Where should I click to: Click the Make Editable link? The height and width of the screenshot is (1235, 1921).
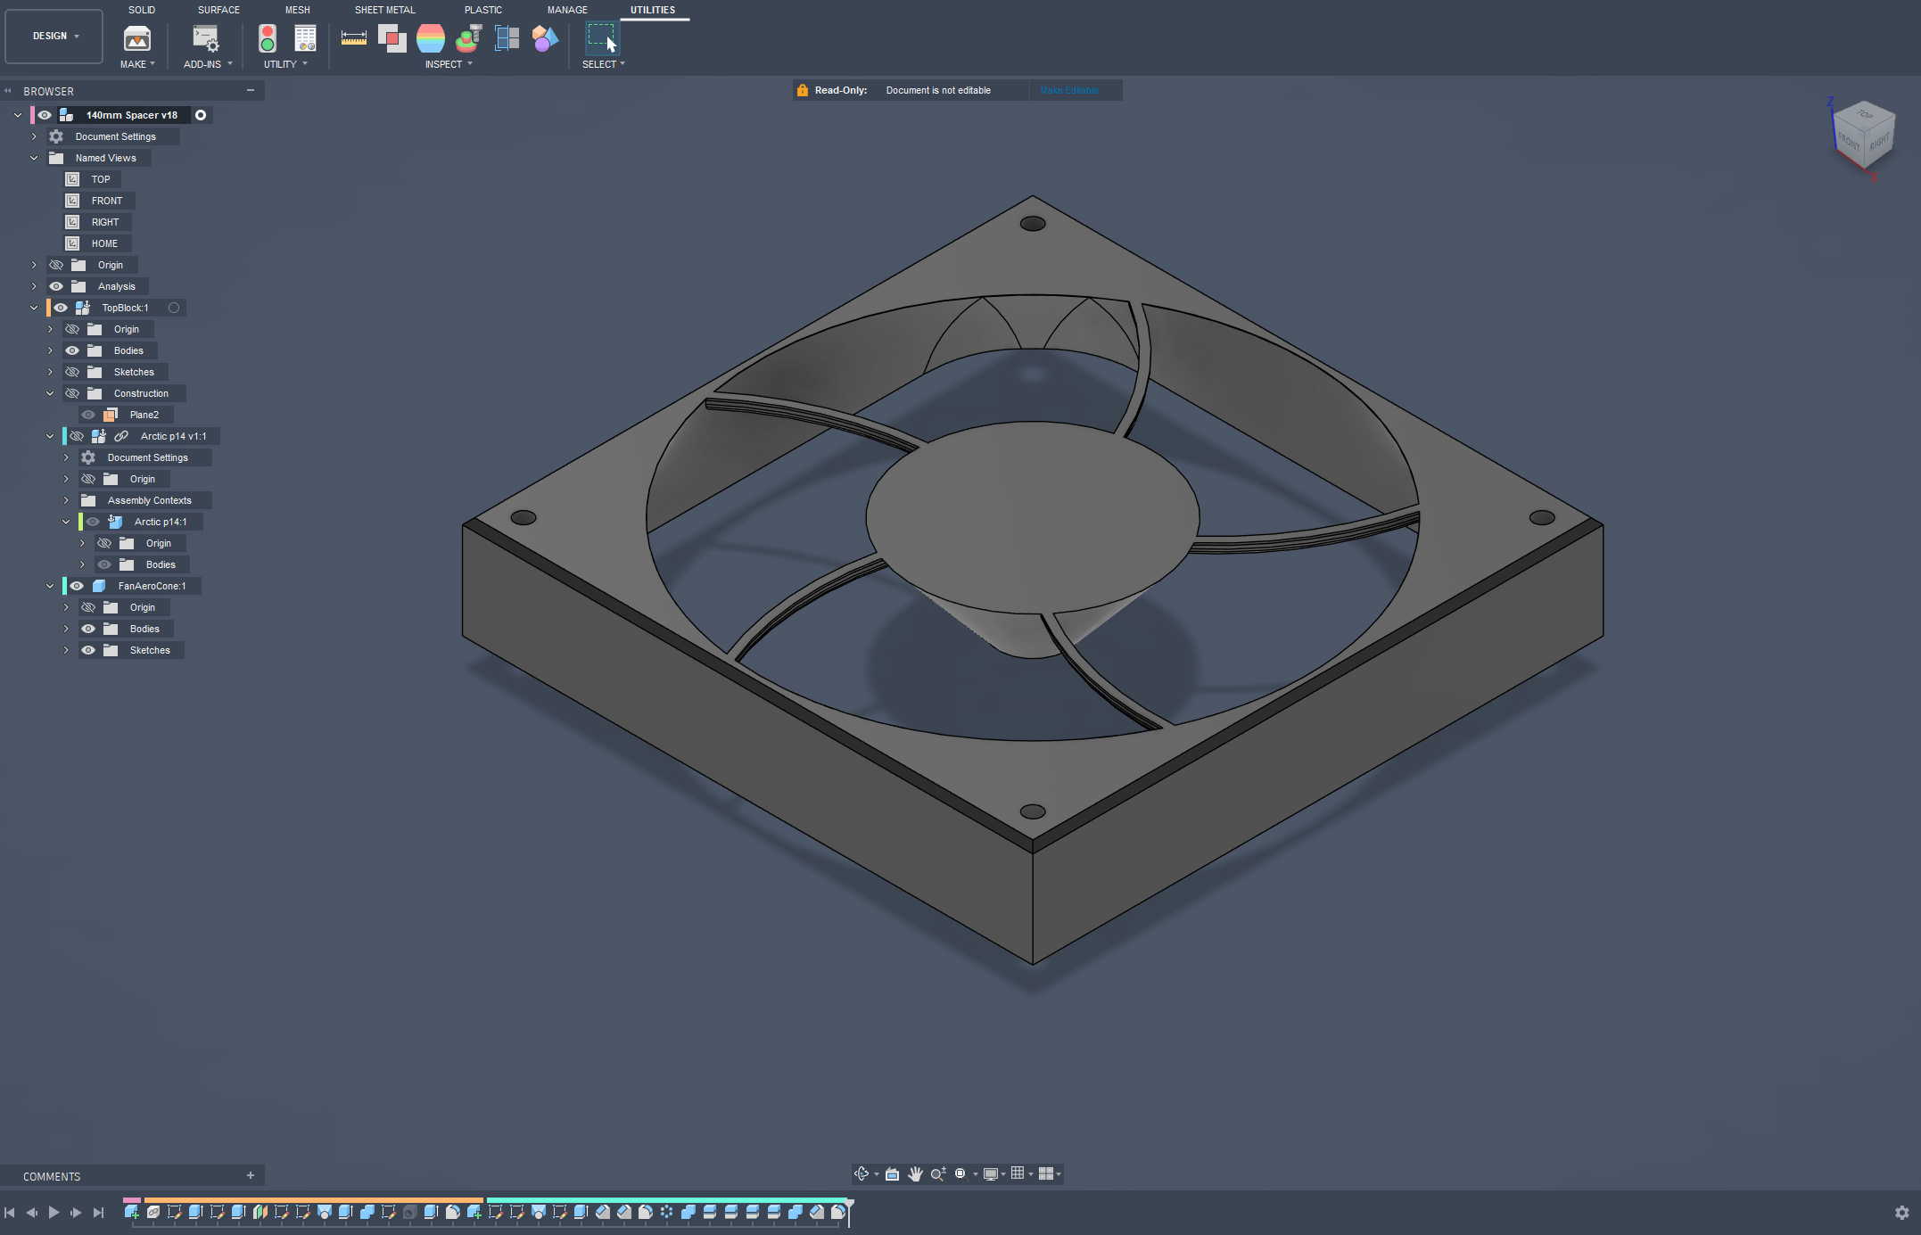[1068, 90]
